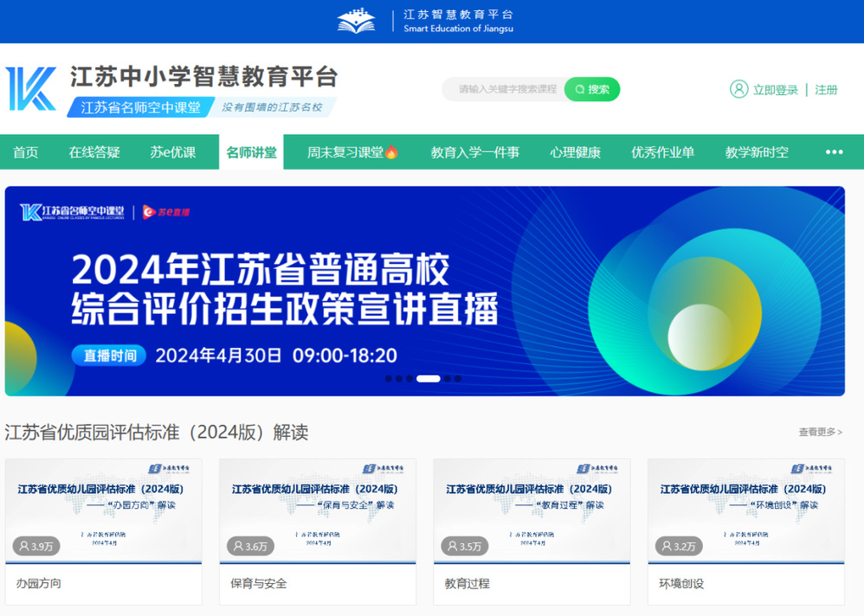Click the 3.2万 viewer count badge
The image size is (864, 616).
679,546
